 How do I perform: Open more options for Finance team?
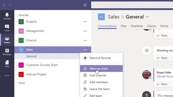85,40
